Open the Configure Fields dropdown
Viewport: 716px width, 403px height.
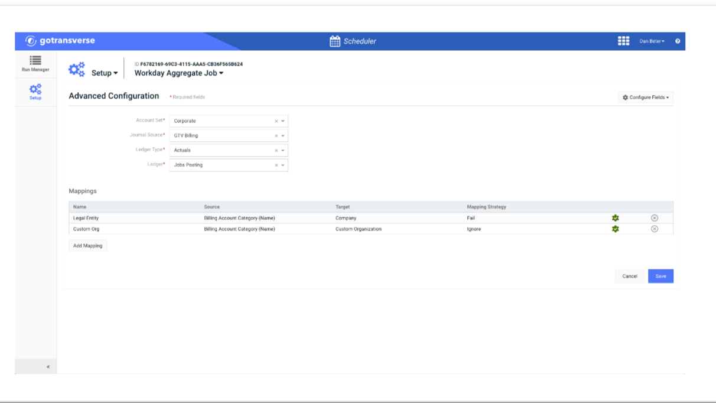pos(645,97)
